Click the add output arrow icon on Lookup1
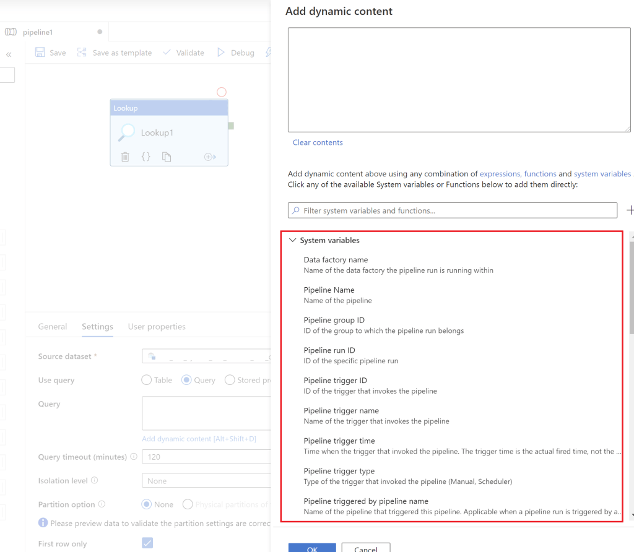This screenshot has width=634, height=552. [x=210, y=157]
